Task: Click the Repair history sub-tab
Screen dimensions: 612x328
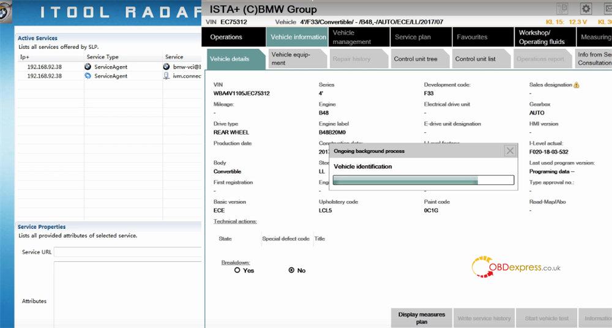Action: click(359, 59)
